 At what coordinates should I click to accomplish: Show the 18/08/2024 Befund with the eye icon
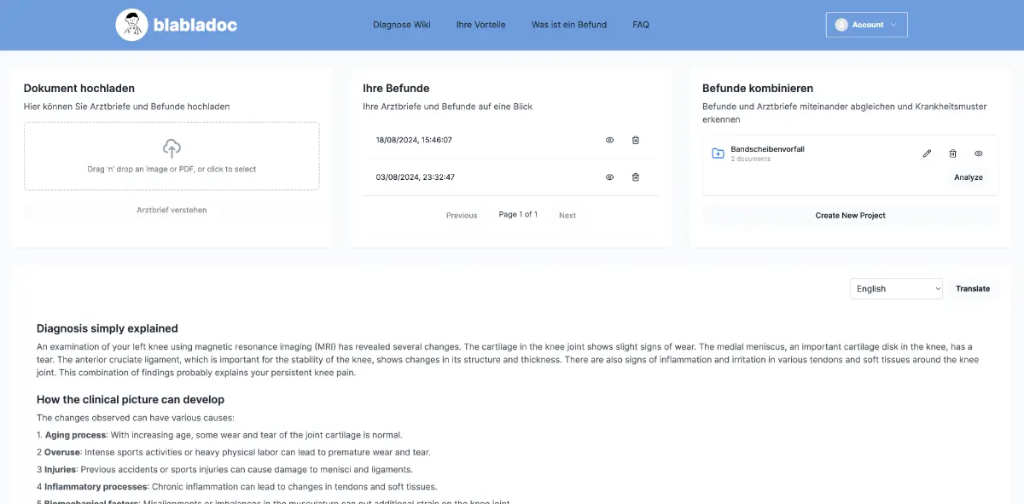click(609, 140)
